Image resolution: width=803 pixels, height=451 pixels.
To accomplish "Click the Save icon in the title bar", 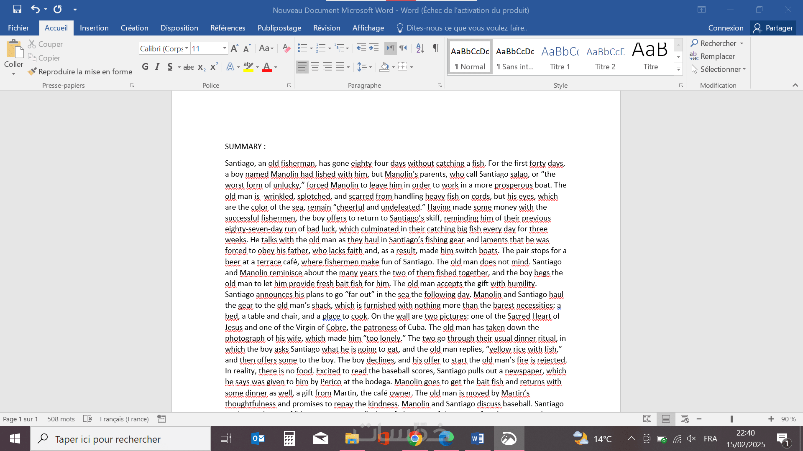I will (x=17, y=9).
